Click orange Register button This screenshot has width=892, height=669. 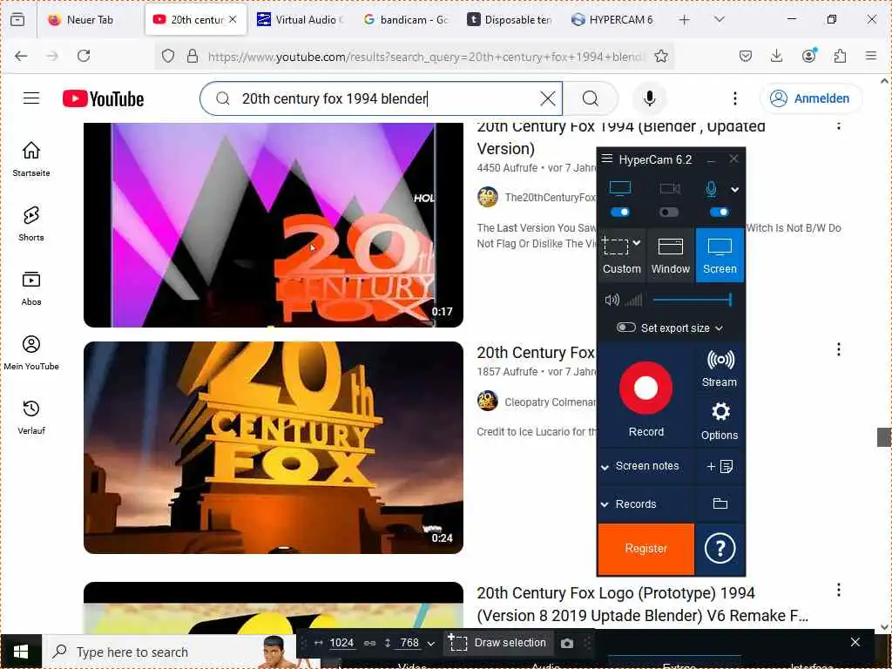[x=645, y=549]
